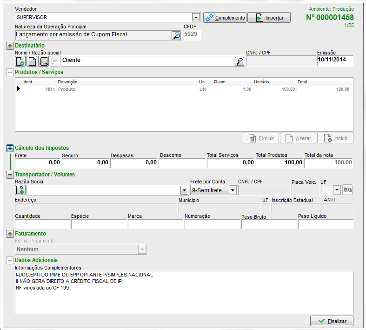
Task: Open Natureza da Operação search magnifier
Action: [176, 35]
